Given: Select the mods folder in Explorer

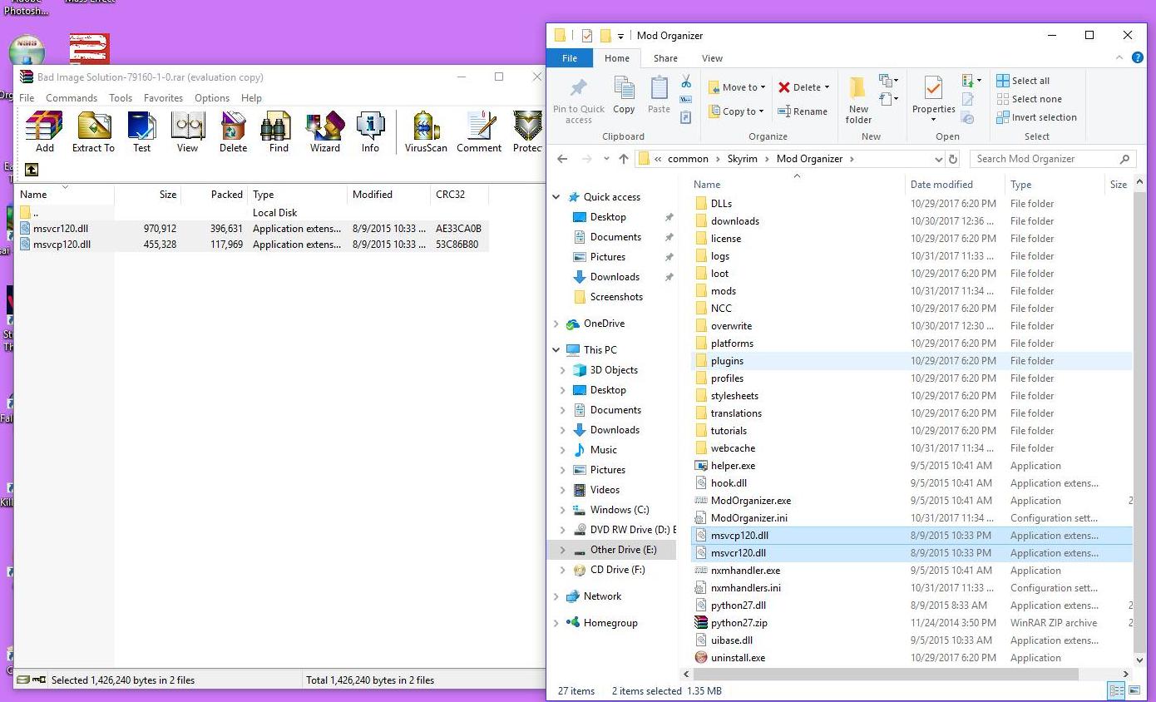Looking at the screenshot, I should click(911, 291).
